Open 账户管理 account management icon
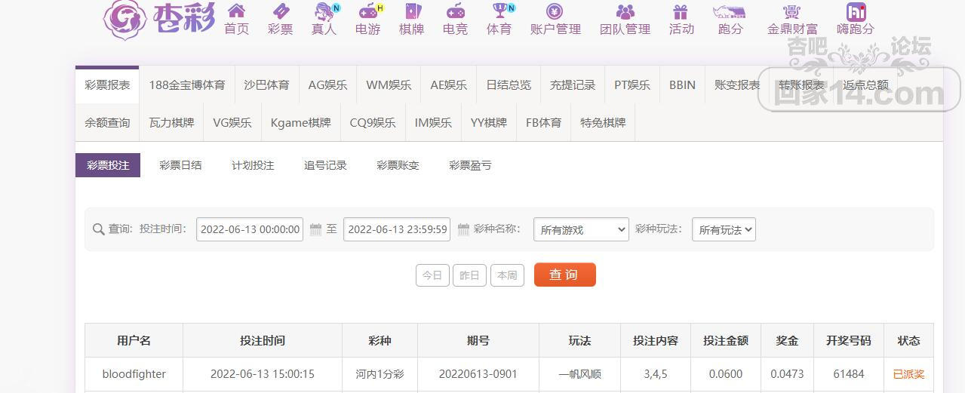Screen dimensions: 965x393 click(555, 11)
